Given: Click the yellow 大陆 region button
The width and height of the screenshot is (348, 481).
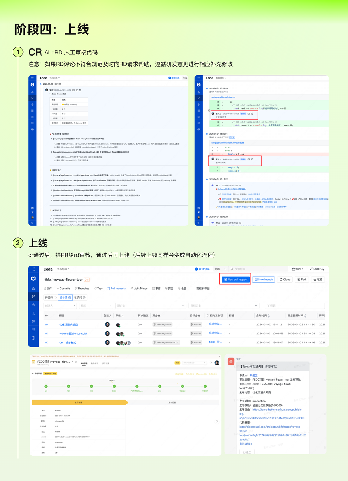Looking at the screenshot, I should pos(178,363).
